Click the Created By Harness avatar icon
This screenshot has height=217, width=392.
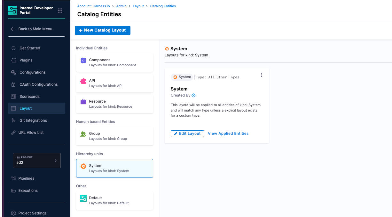point(193,95)
